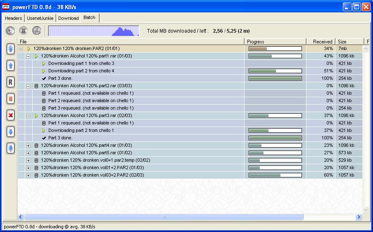Click the horizontal scrollbar left arrow
This screenshot has height=232, width=373.
click(21, 217)
